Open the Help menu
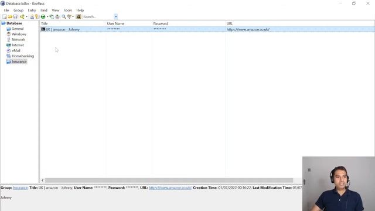 (80, 11)
